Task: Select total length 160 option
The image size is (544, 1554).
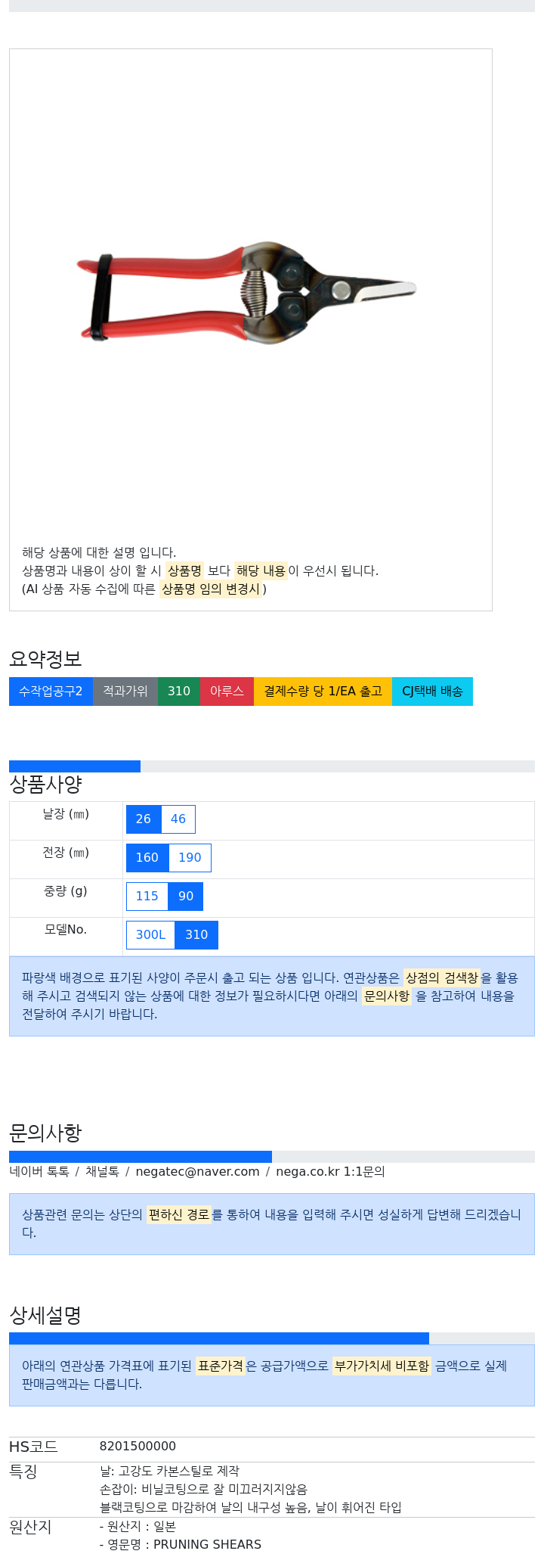Action: click(147, 858)
